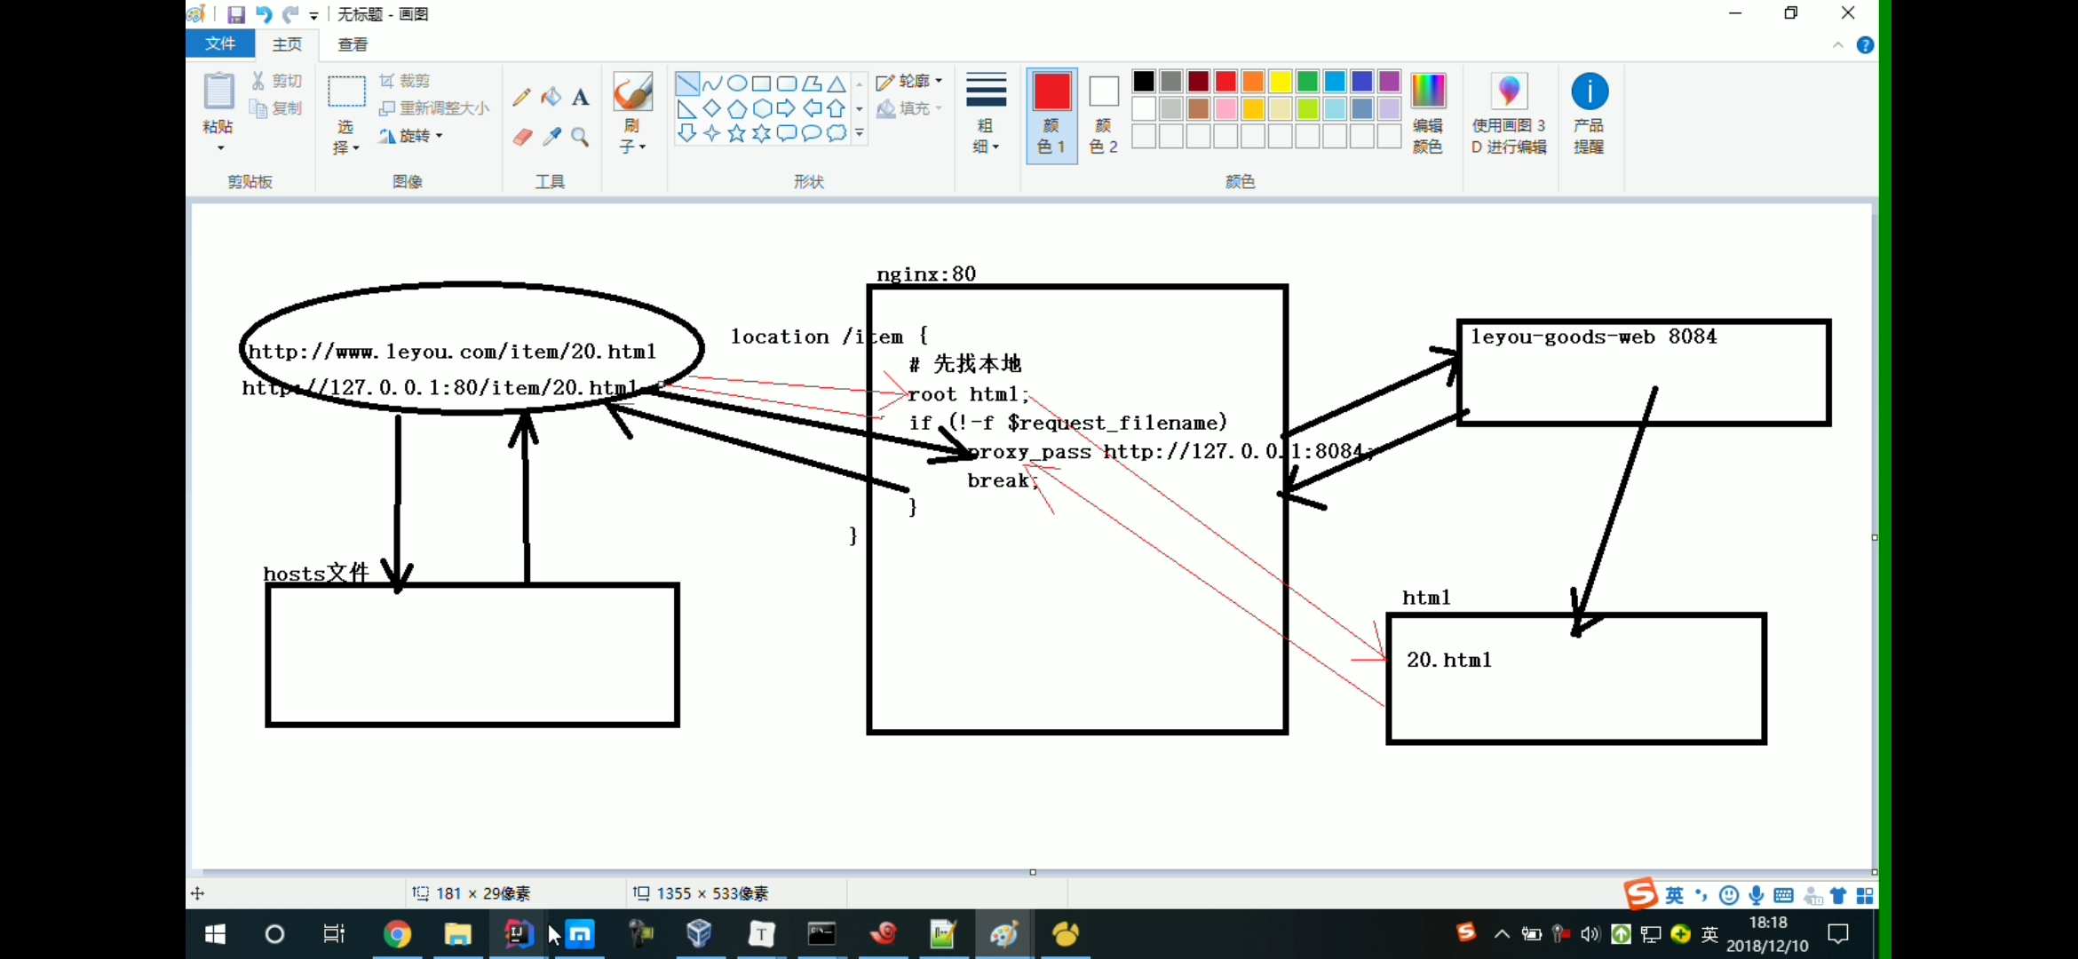The image size is (2078, 959).
Task: Open the Quick Access Toolbar customize arrow
Action: [x=314, y=15]
